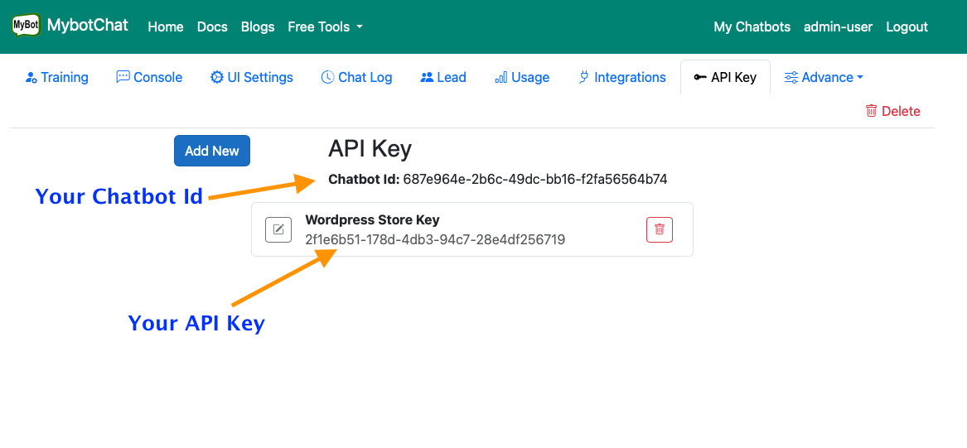Switch to the Console tab
Screen dimensions: 967x448
coord(149,78)
